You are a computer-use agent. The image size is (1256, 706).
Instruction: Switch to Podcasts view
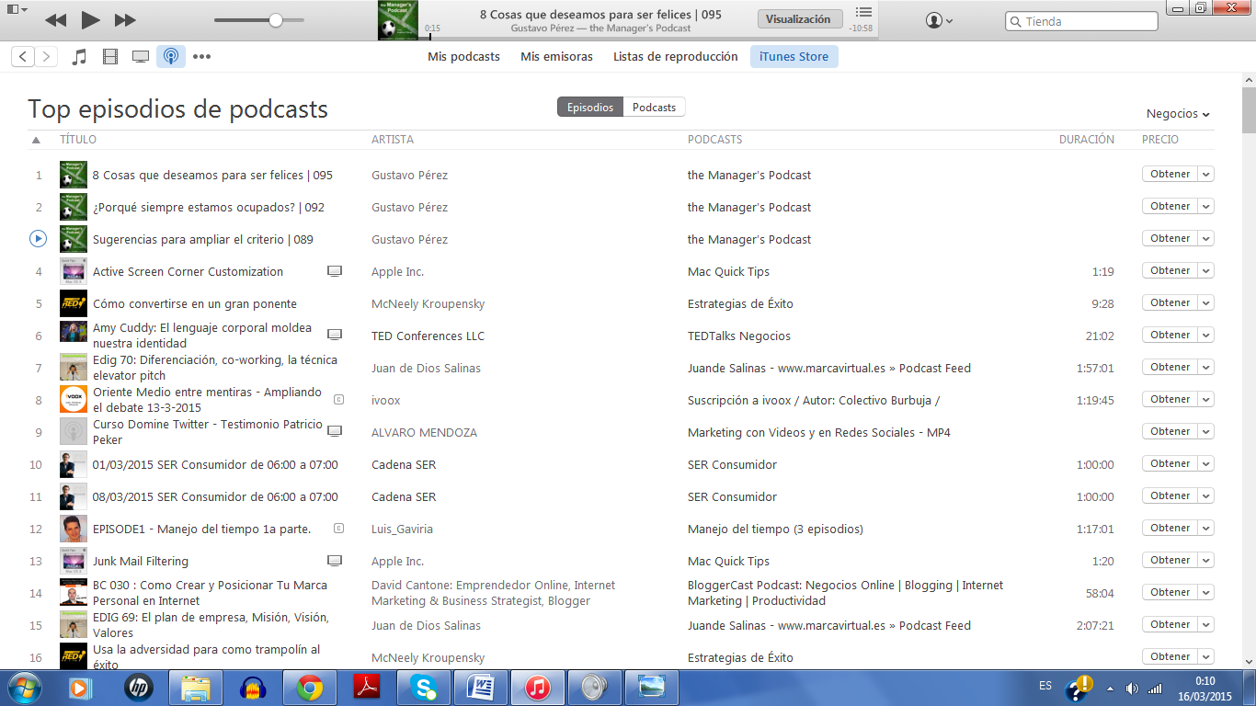click(x=654, y=108)
